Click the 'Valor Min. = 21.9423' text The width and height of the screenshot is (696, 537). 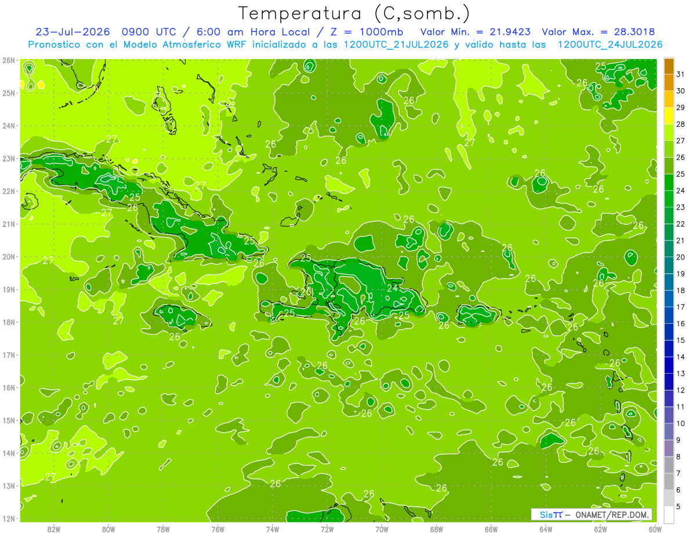click(x=475, y=31)
